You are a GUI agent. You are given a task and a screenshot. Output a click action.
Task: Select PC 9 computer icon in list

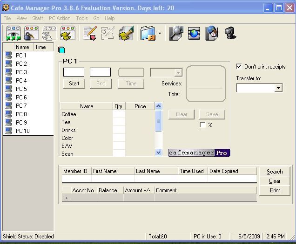[x=8, y=122]
